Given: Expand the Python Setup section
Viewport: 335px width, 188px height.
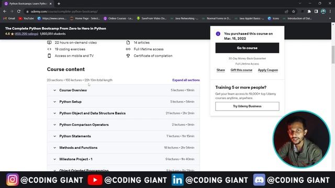Looking at the screenshot, I should pyautogui.click(x=124, y=102).
